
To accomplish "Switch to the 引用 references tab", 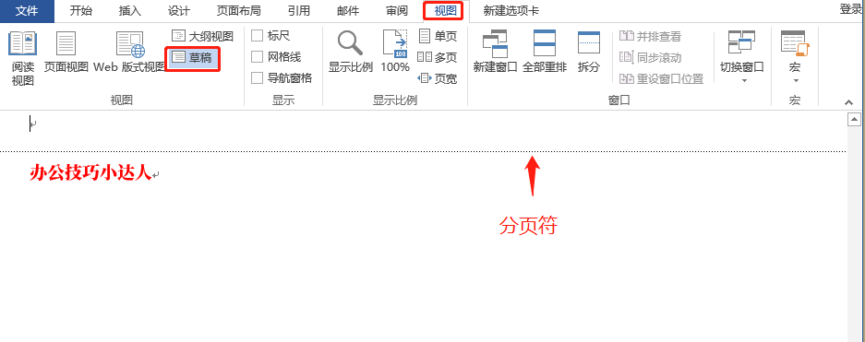I will [298, 11].
